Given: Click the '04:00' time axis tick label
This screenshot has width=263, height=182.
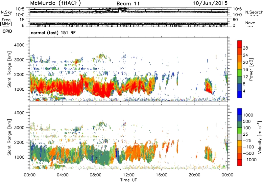Looking at the screenshot, I should coord(62,175).
